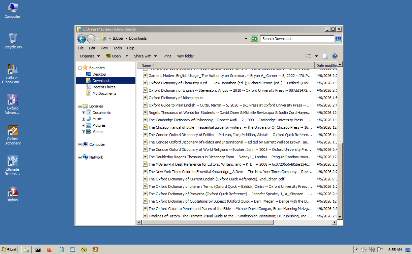412x254 pixels.
Task: Click the volume tray icon
Action: click(364, 250)
